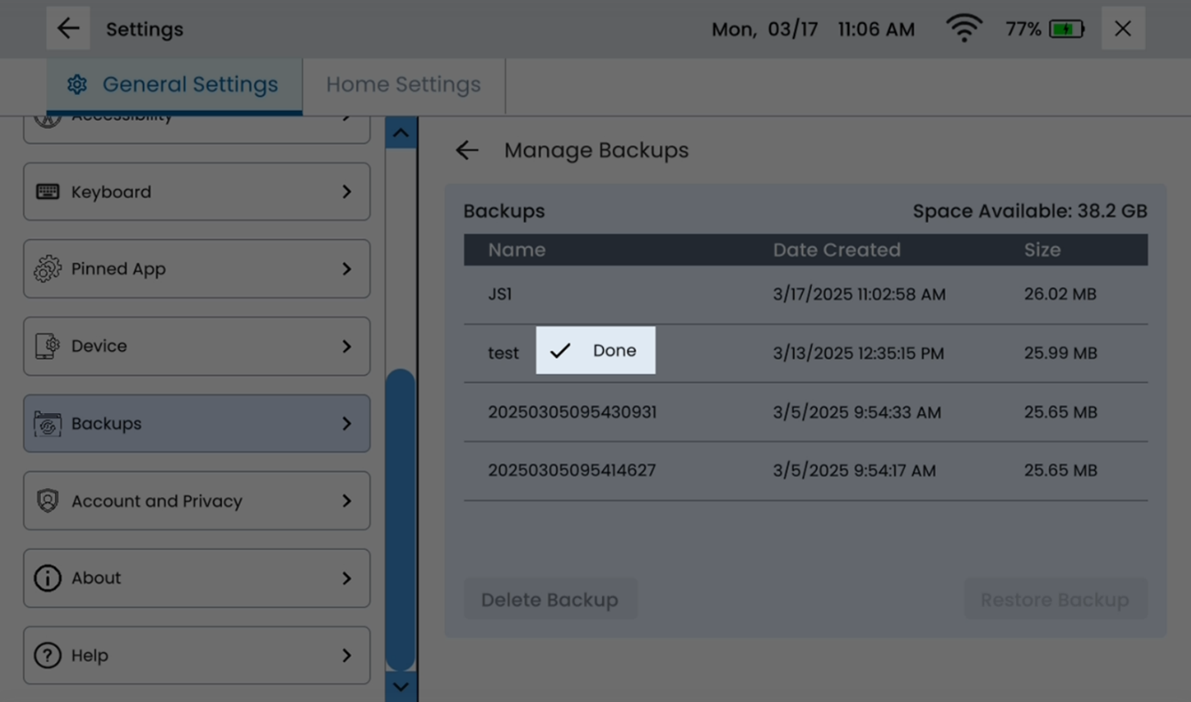Expand the Keyboard settings chevron
This screenshot has width=1191, height=702.
click(x=346, y=192)
